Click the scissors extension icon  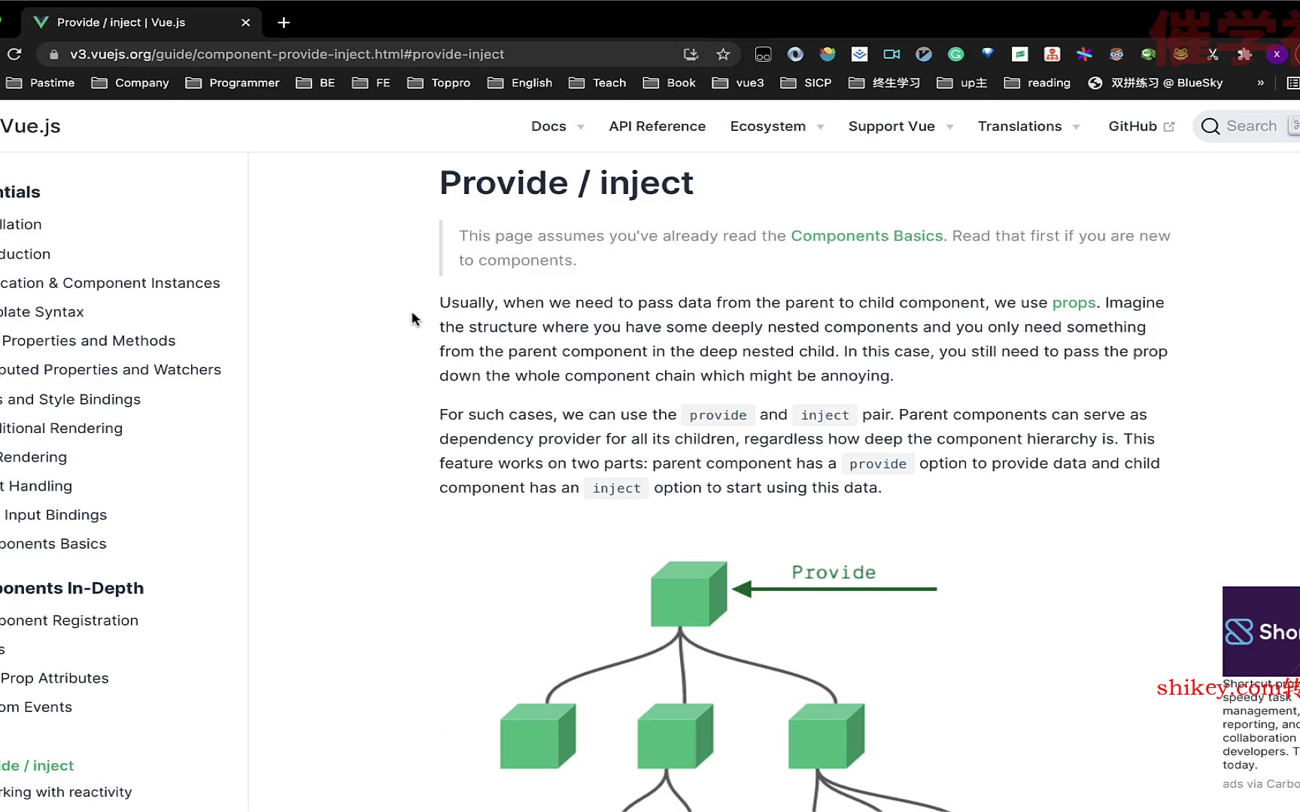click(1213, 54)
